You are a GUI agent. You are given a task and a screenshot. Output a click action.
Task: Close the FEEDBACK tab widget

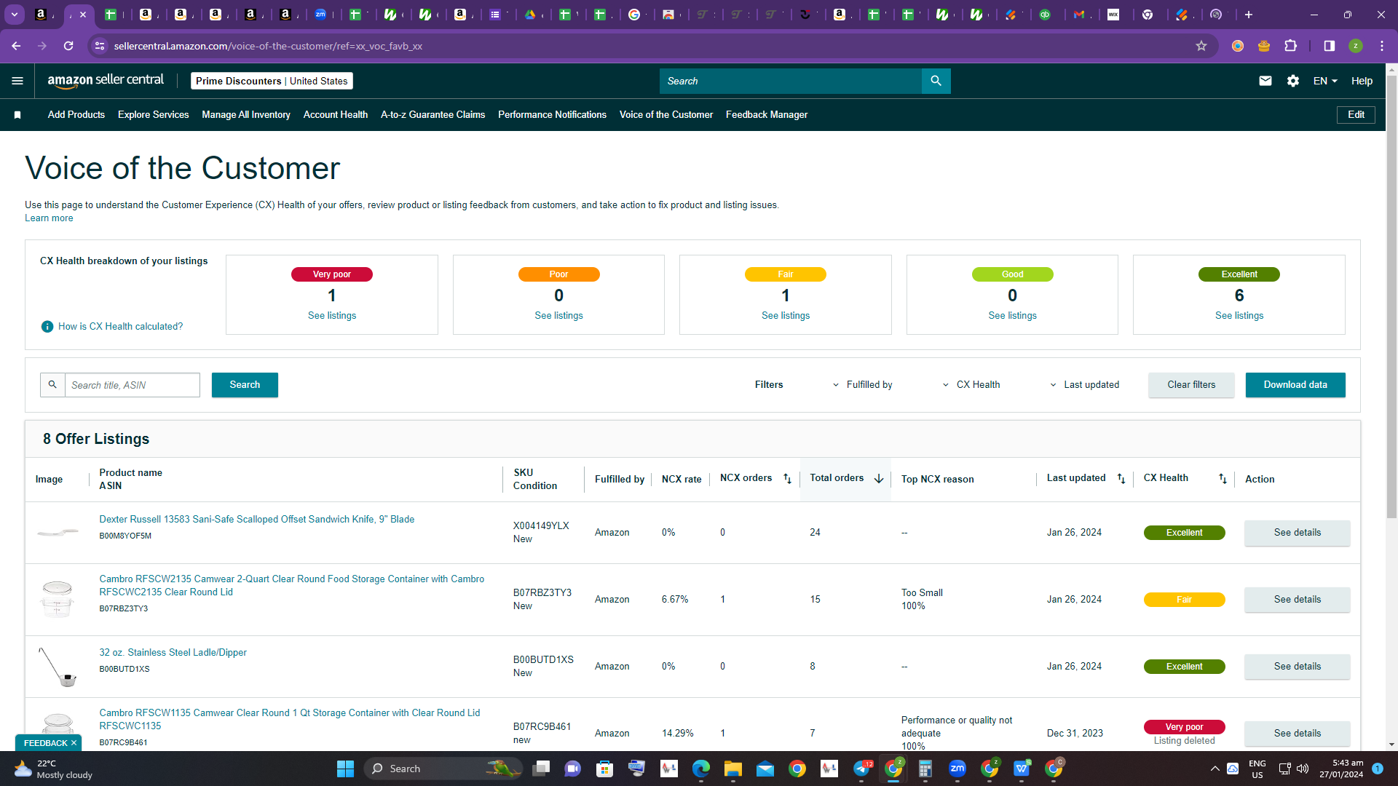pyautogui.click(x=74, y=743)
